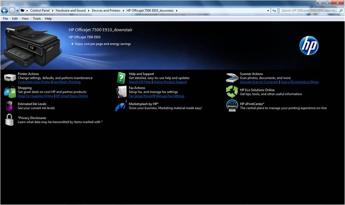This screenshot has height=205, width=345.
Task: Expand the address bar history dropdown arrow
Action: [x=268, y=11]
